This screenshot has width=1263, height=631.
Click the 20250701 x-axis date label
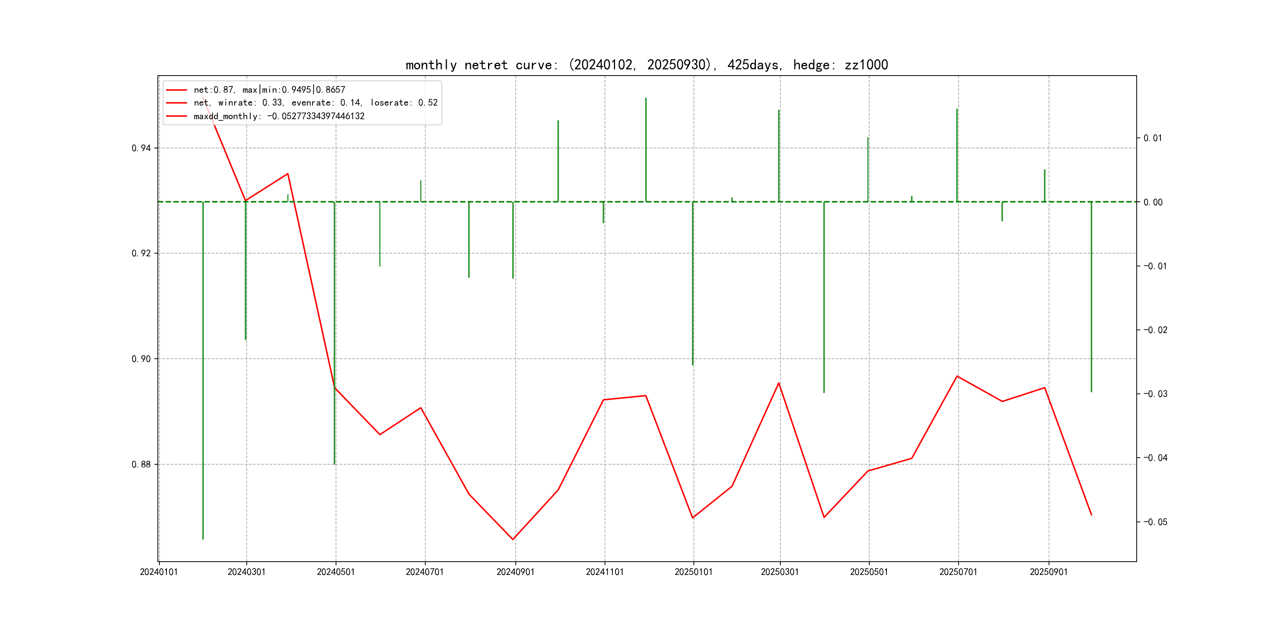(958, 572)
